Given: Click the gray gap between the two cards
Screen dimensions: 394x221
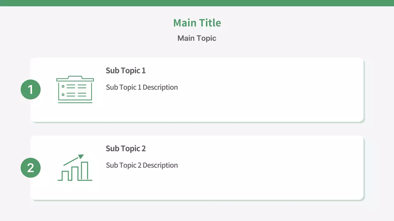Looking at the screenshot, I should pyautogui.click(x=197, y=129).
